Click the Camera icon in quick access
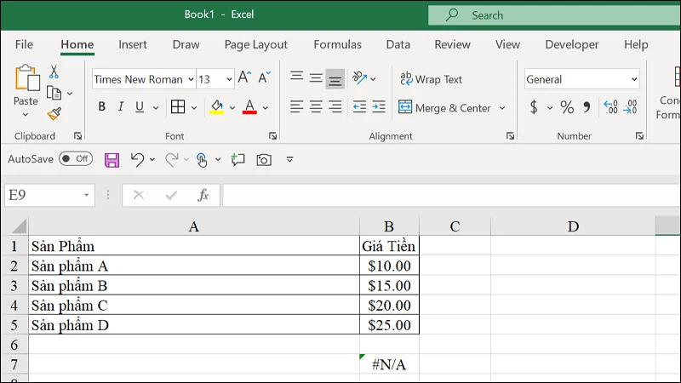This screenshot has width=681, height=383. 264,160
